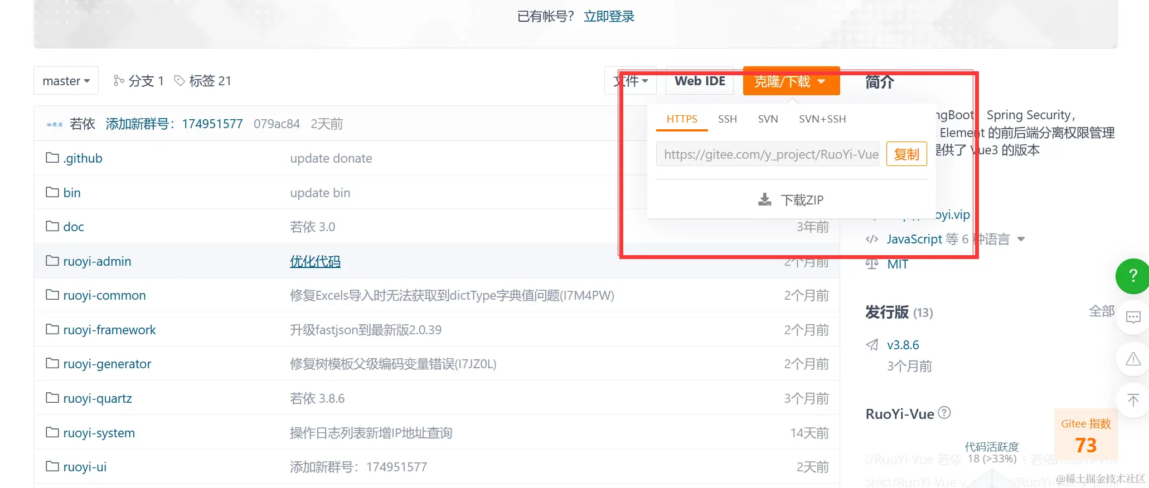Open the ruoyi-ui folder name

pyautogui.click(x=85, y=467)
